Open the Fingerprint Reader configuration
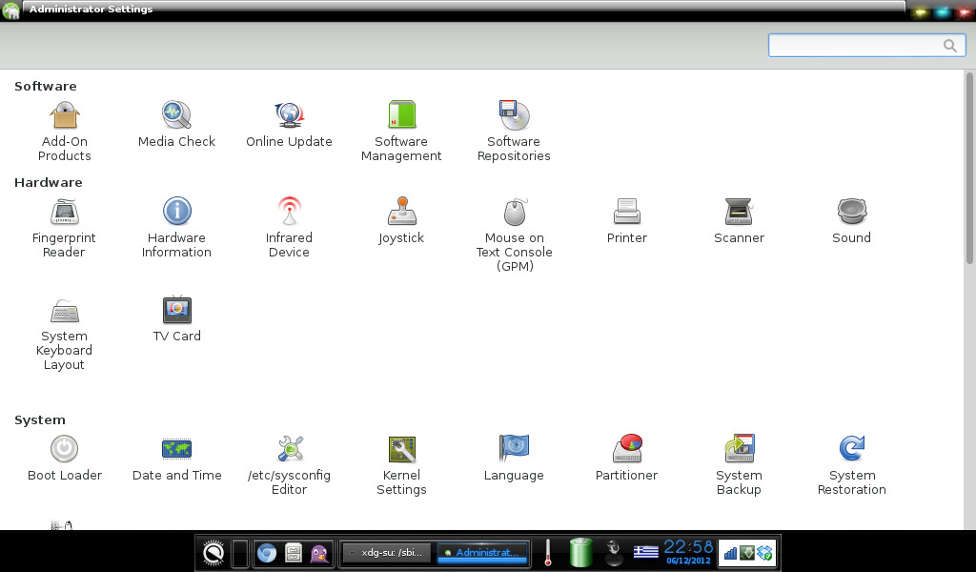976x572 pixels. point(65,213)
